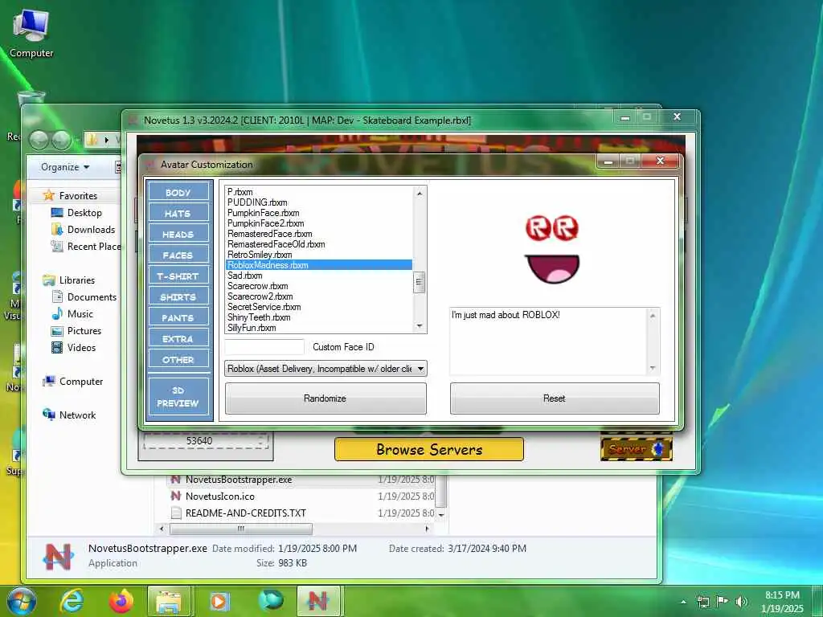Select RobloxMadness.rbxm in the list
This screenshot has width=823, height=617.
pos(319,265)
